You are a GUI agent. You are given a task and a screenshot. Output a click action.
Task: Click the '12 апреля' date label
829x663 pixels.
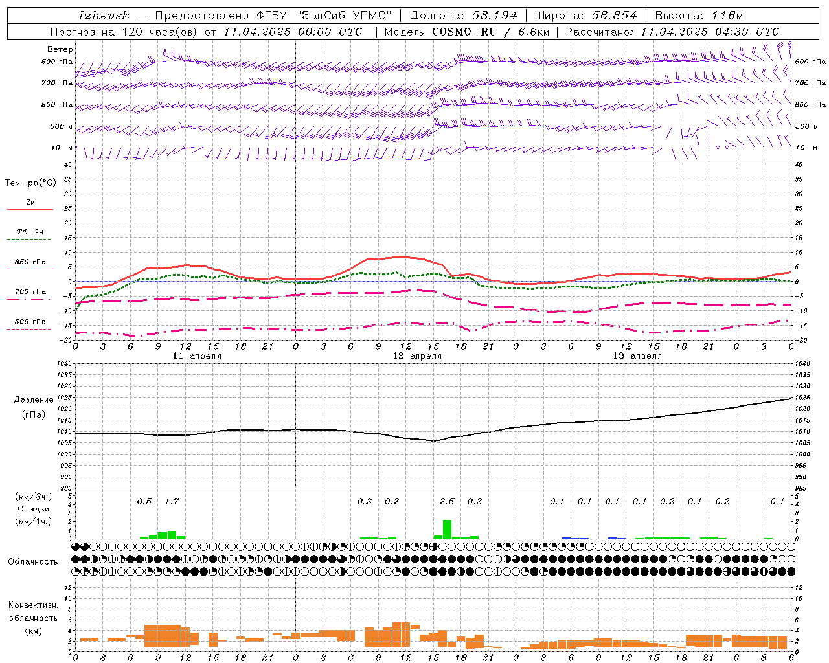pyautogui.click(x=417, y=356)
